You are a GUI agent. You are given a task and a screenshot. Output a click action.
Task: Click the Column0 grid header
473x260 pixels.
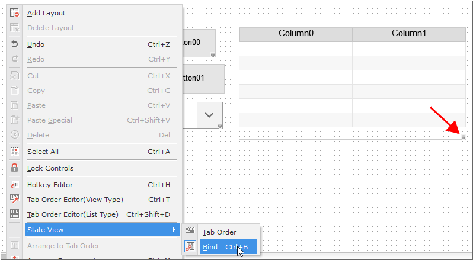(x=296, y=34)
